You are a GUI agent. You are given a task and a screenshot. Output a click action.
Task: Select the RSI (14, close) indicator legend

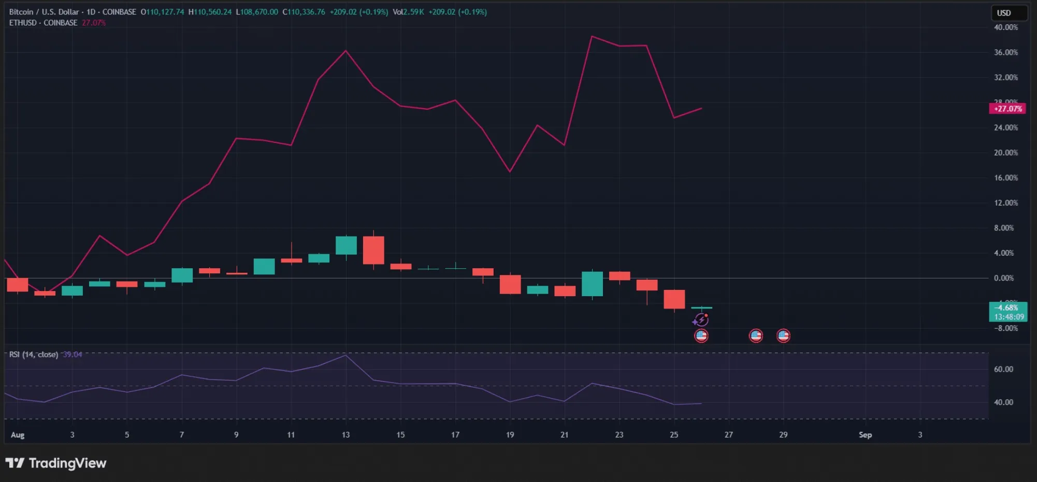tap(34, 355)
